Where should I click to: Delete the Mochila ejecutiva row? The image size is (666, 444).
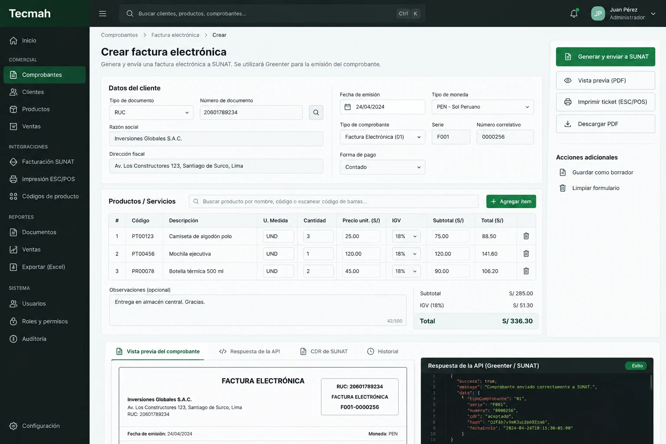coord(526,254)
